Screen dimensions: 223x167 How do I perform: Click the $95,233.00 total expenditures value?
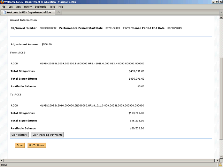pyautogui.click(x=137, y=121)
